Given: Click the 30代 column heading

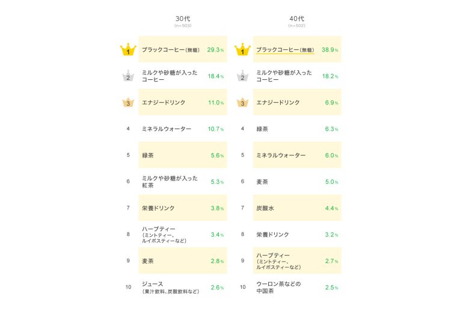Looking at the screenshot, I should pyautogui.click(x=182, y=19).
